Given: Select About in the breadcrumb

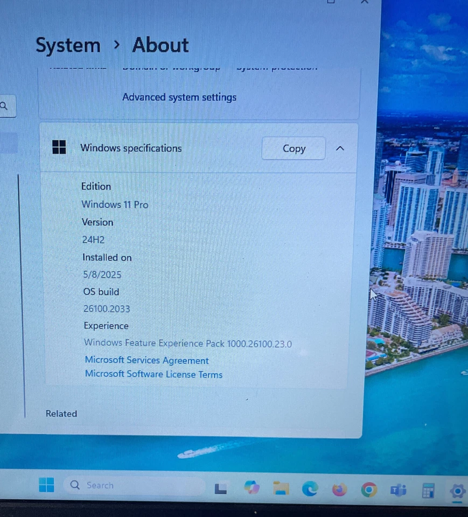Looking at the screenshot, I should click(160, 45).
